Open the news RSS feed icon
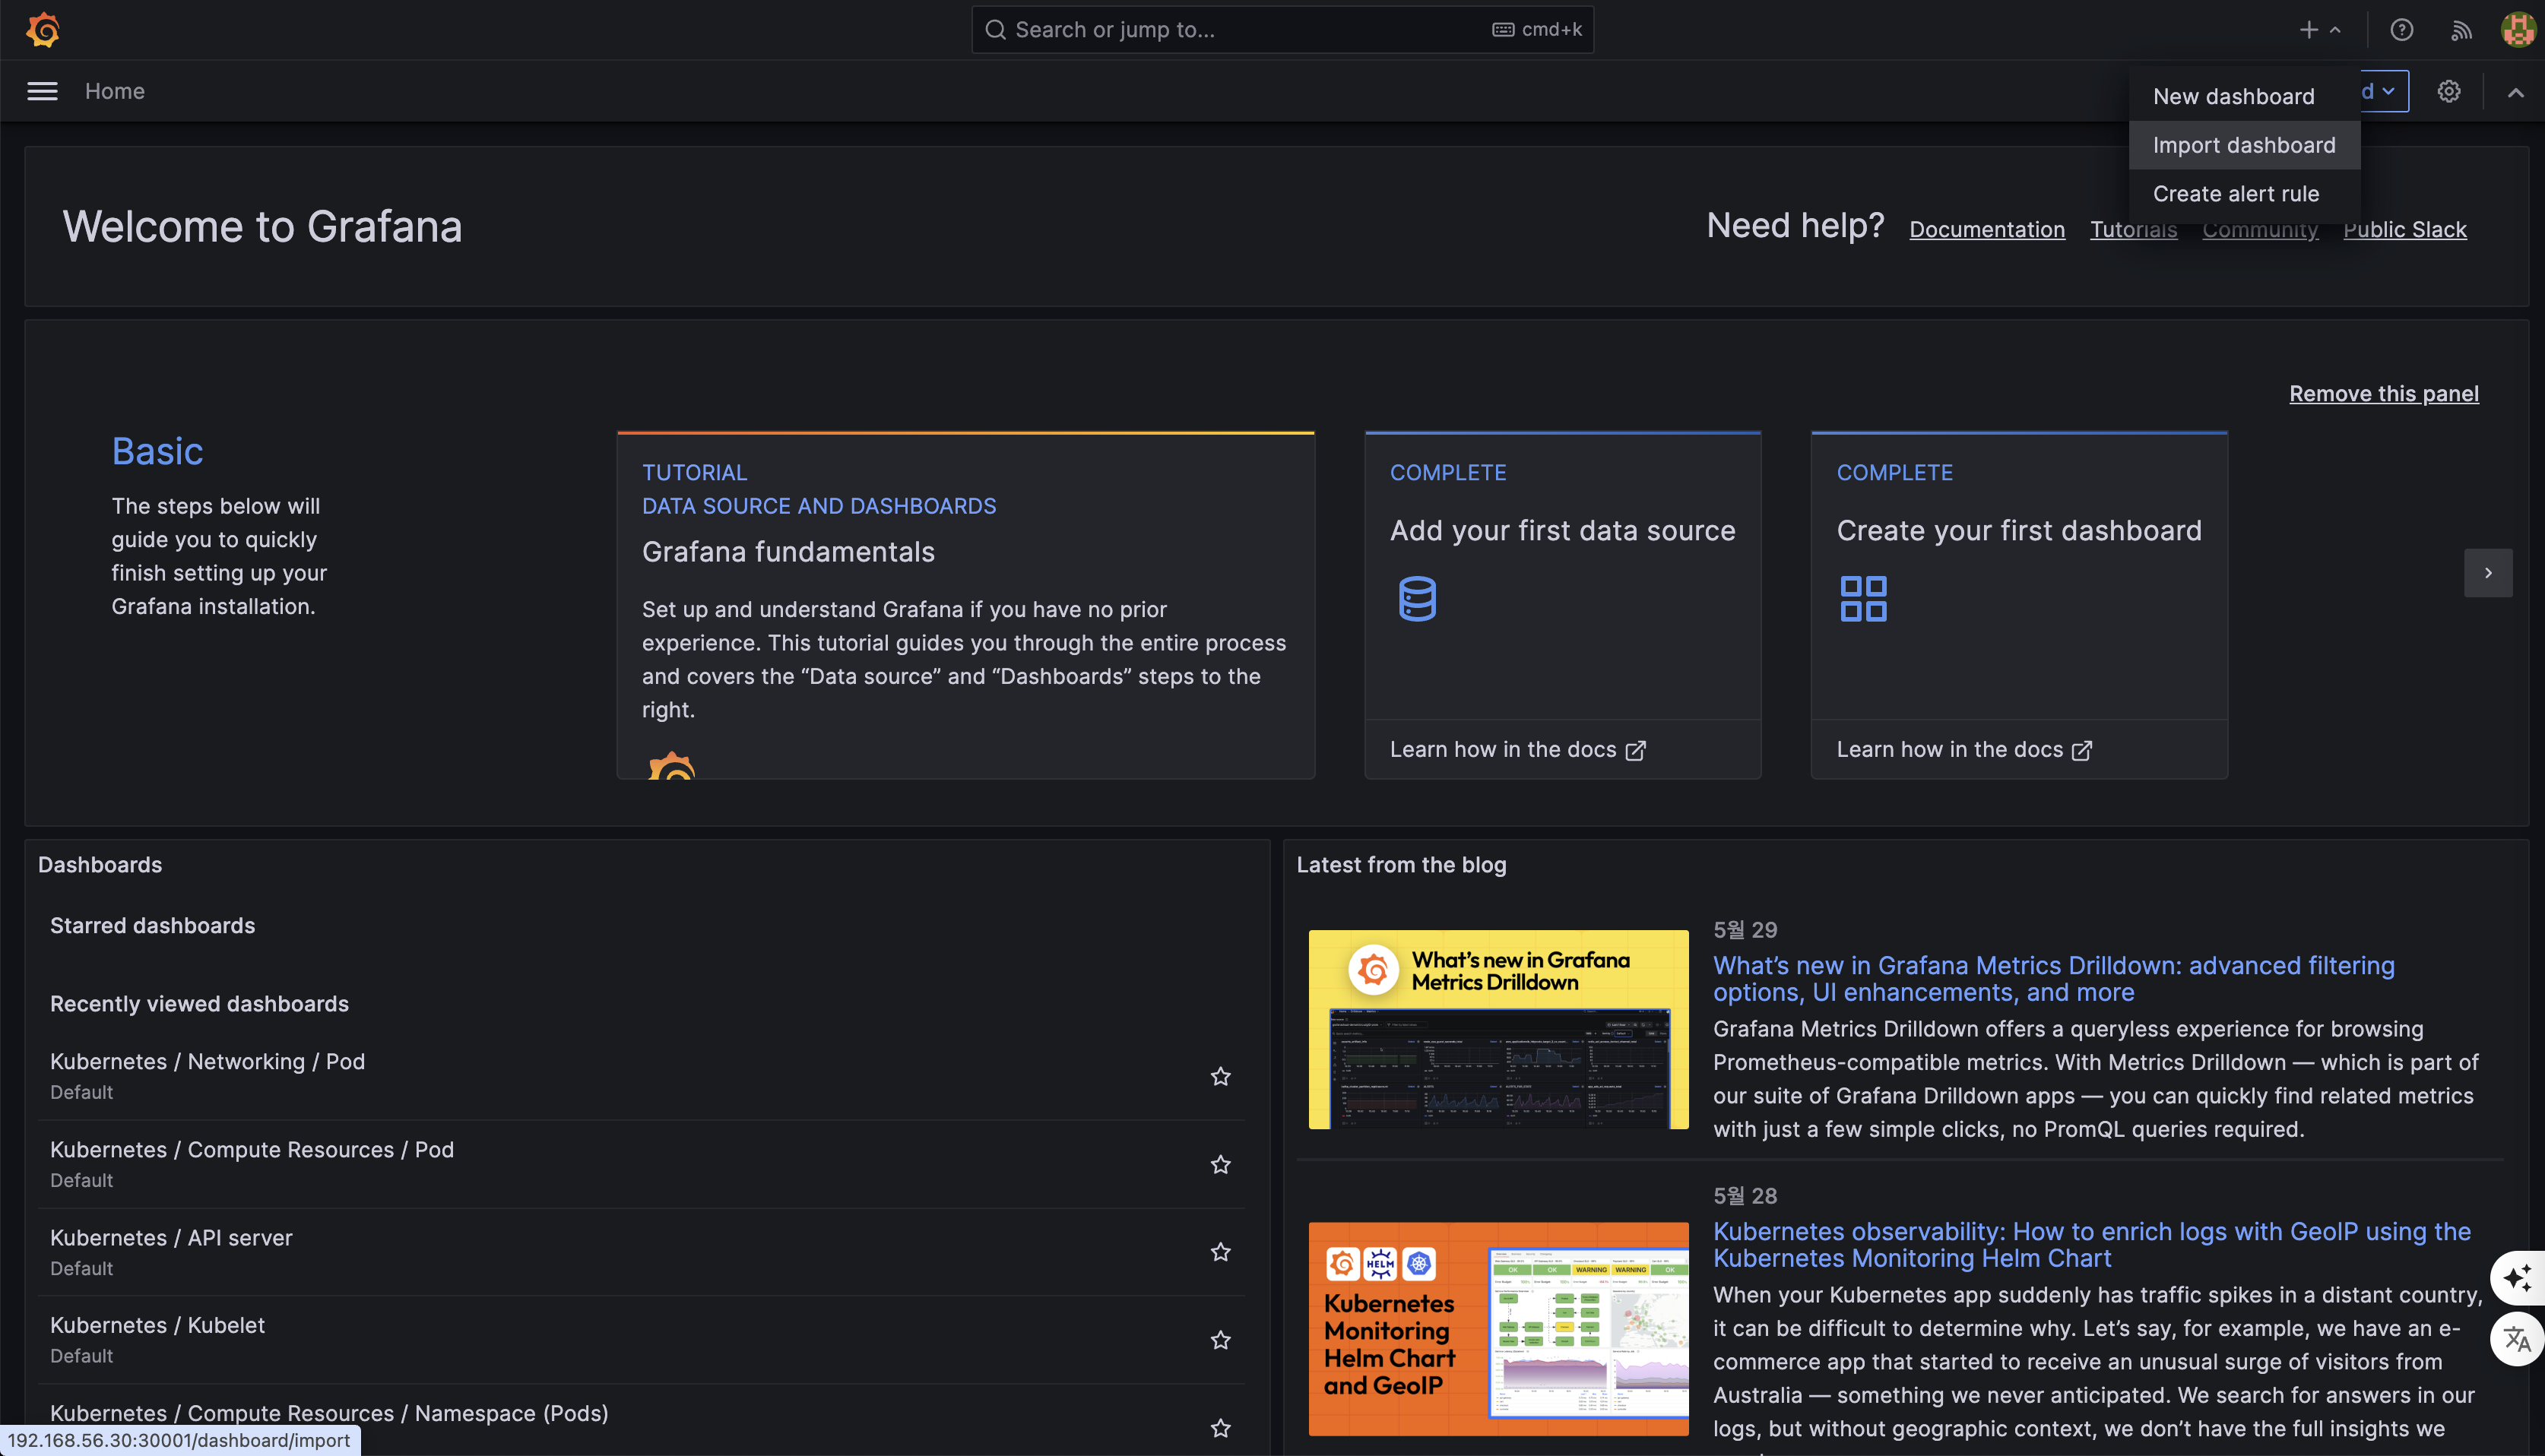2545x1456 pixels. pos(2461,30)
